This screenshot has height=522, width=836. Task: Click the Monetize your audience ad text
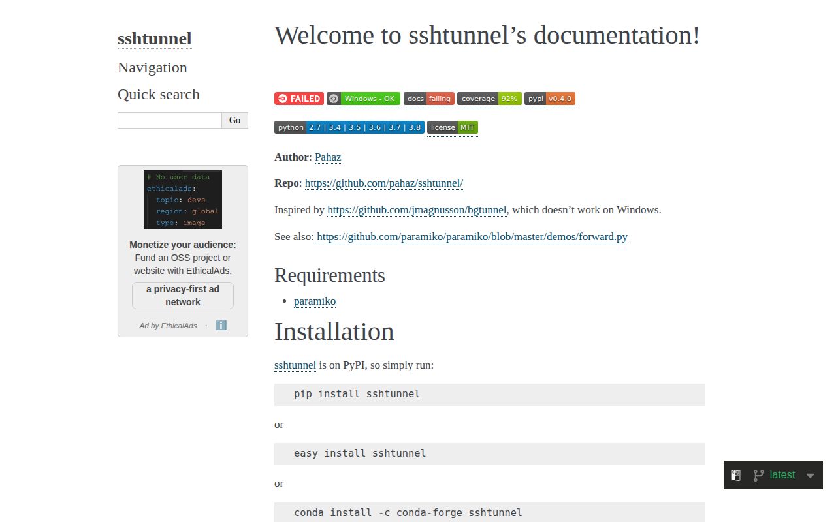pyautogui.click(x=183, y=258)
